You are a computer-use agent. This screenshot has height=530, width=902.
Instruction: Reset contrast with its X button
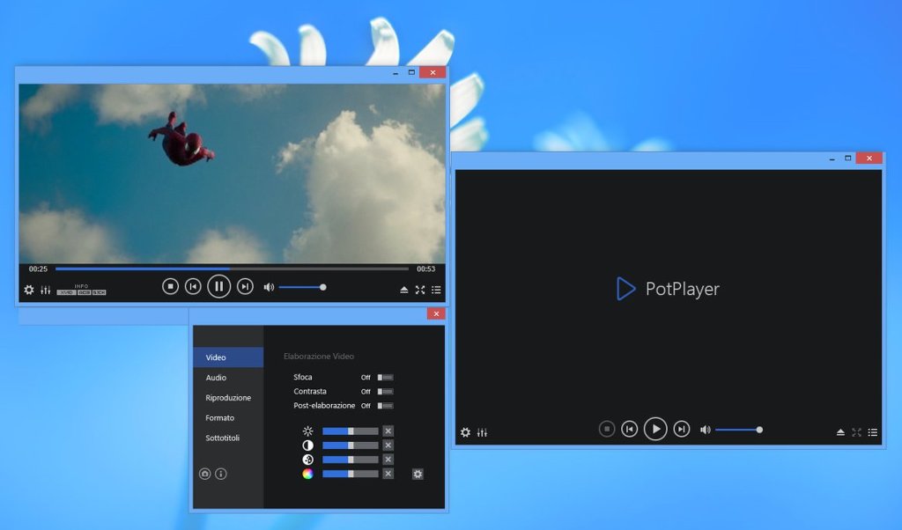(388, 445)
